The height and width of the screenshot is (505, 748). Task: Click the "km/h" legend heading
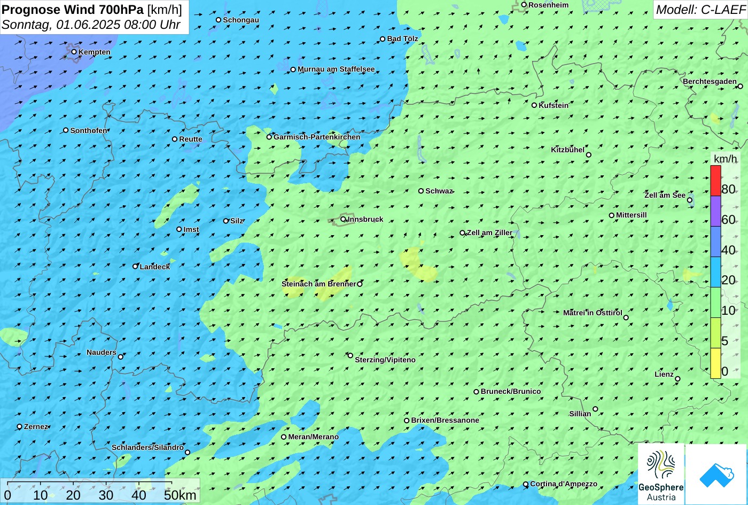[725, 159]
